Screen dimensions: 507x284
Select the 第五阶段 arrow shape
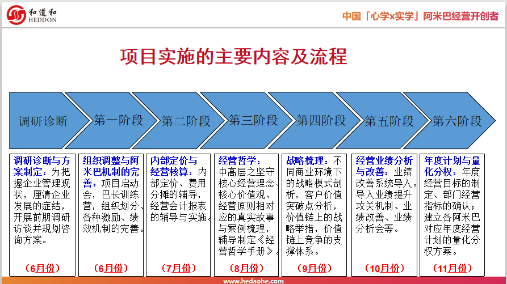point(383,121)
